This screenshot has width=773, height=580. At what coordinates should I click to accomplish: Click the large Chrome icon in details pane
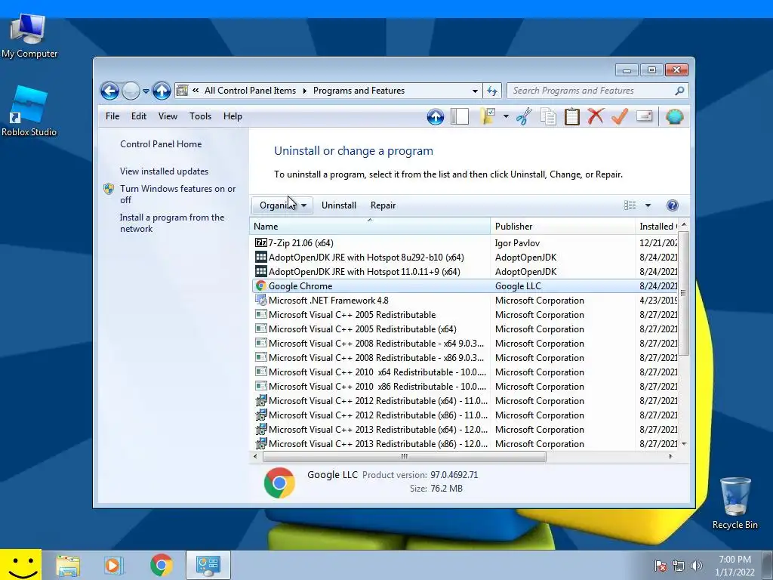click(x=279, y=483)
